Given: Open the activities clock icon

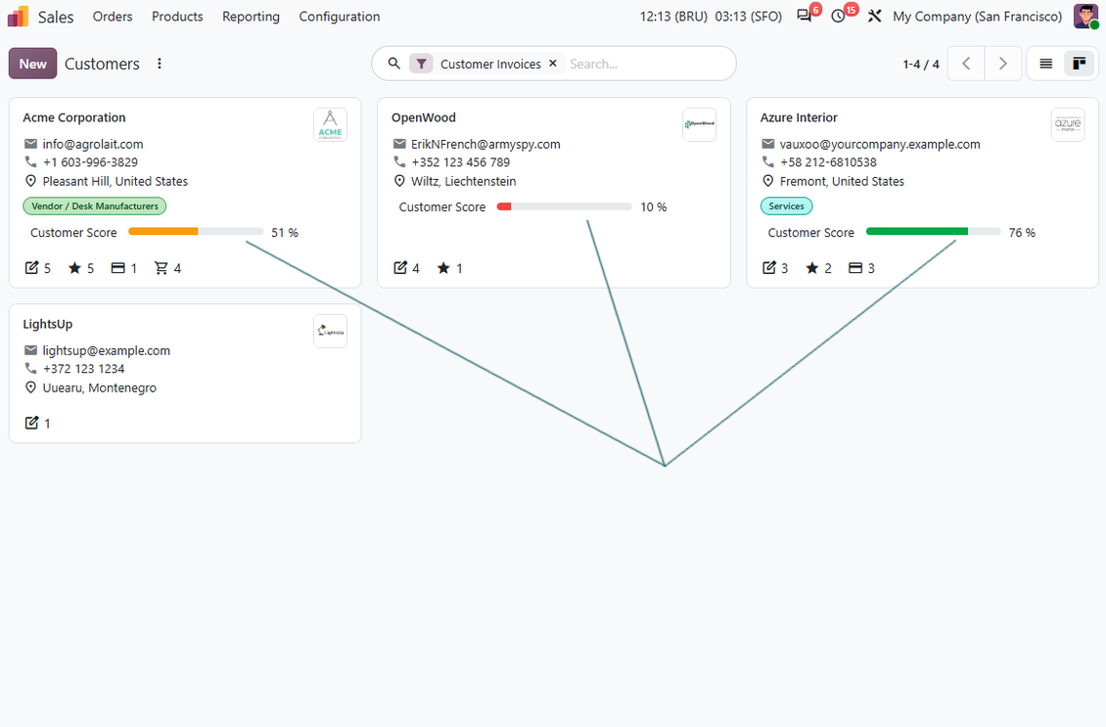Looking at the screenshot, I should (x=838, y=16).
